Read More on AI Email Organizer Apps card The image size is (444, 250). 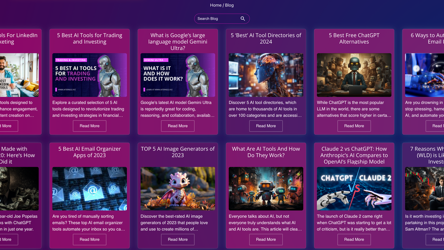[89, 239]
